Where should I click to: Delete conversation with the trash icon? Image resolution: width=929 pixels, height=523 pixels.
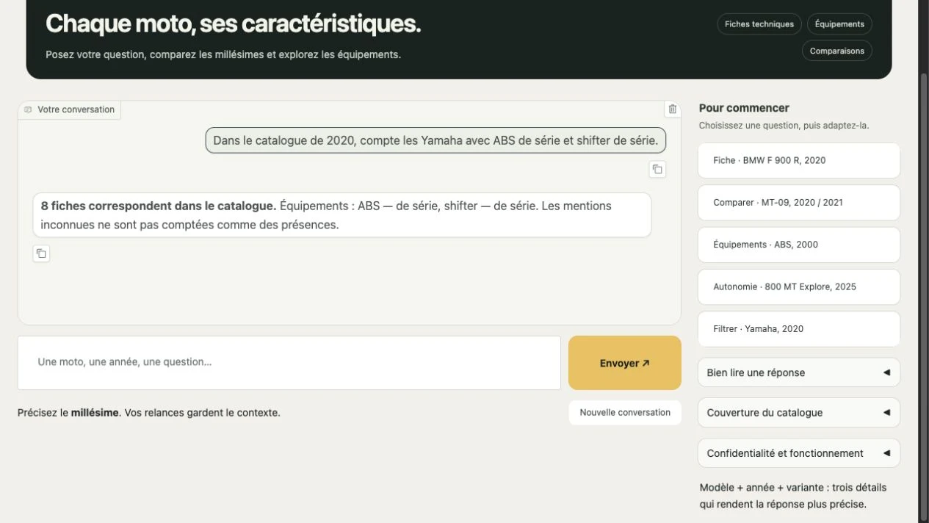pos(672,109)
